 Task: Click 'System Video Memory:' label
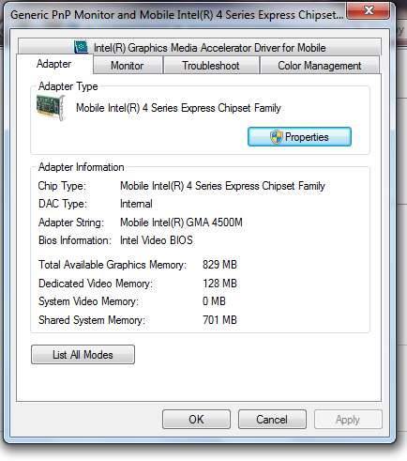89,301
